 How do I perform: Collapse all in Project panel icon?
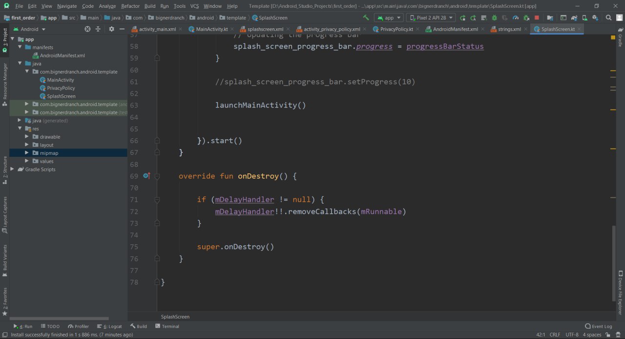(x=98, y=29)
